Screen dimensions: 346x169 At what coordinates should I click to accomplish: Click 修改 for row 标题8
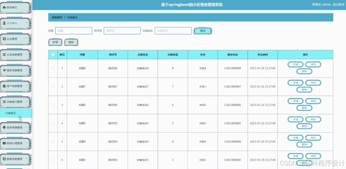tap(313, 64)
